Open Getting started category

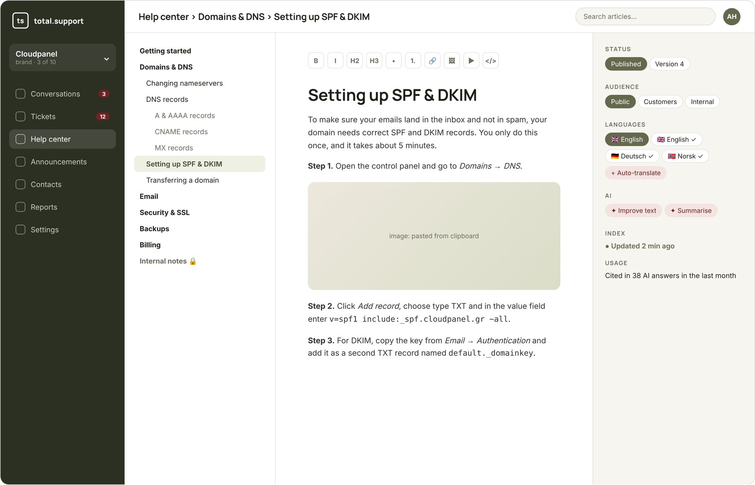(165, 51)
